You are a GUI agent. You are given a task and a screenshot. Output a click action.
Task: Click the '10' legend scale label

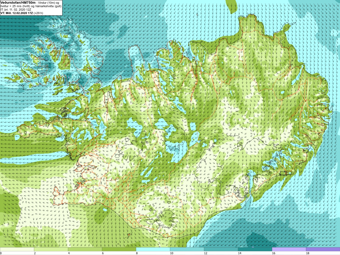pos(171,253)
